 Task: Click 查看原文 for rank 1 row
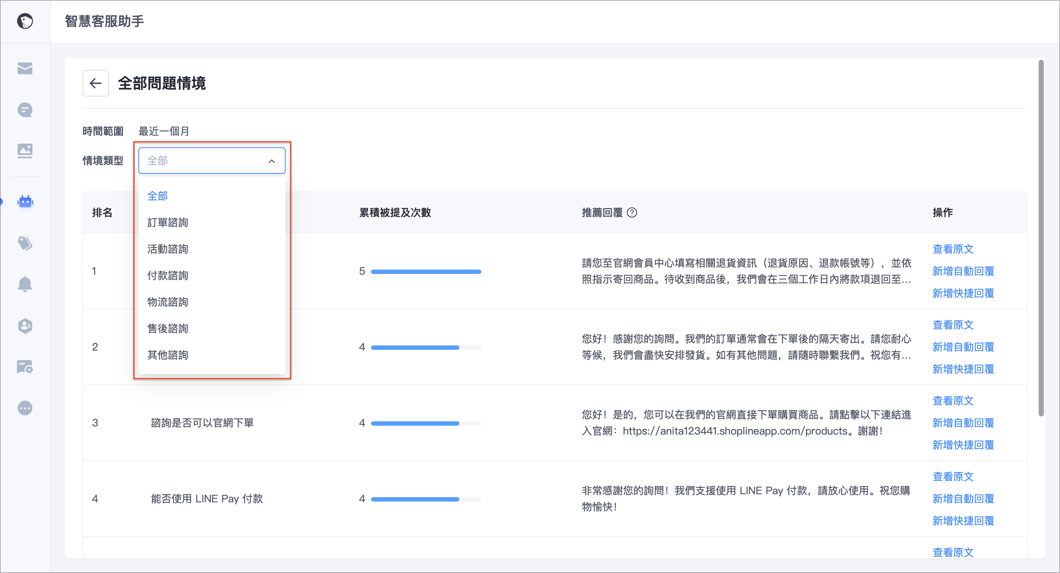click(x=953, y=249)
